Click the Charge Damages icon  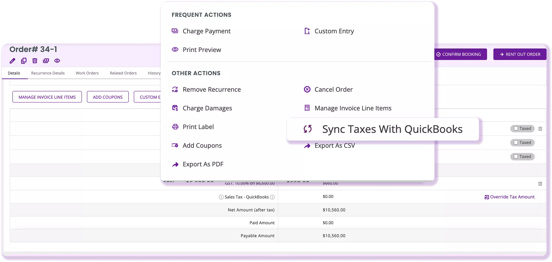175,108
